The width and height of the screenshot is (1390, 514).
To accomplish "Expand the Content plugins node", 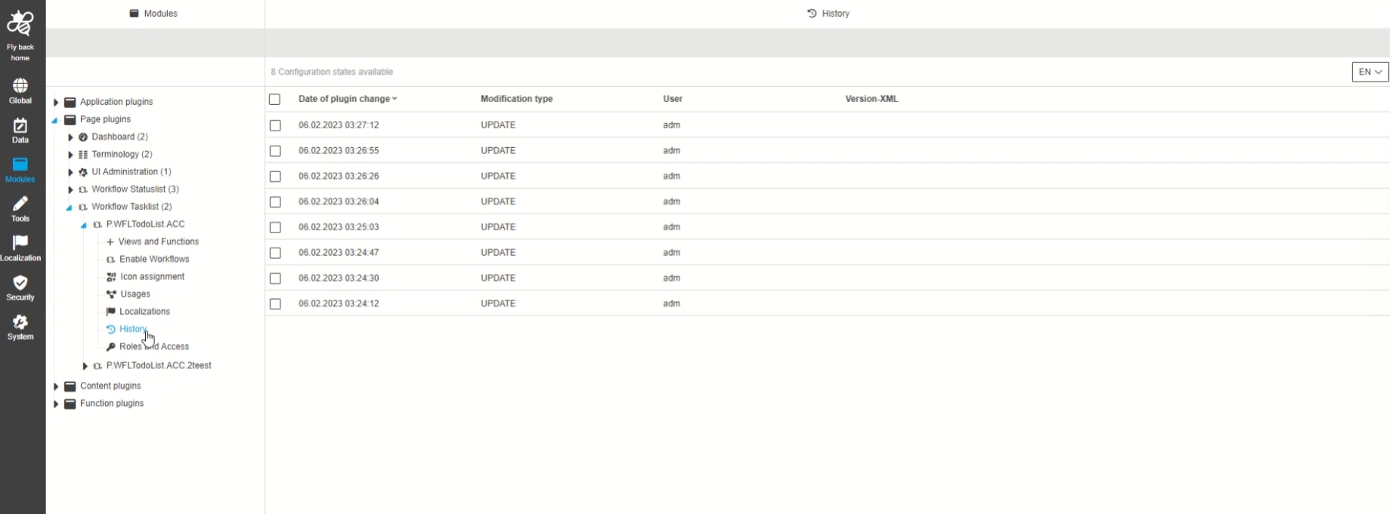I will pyautogui.click(x=55, y=386).
